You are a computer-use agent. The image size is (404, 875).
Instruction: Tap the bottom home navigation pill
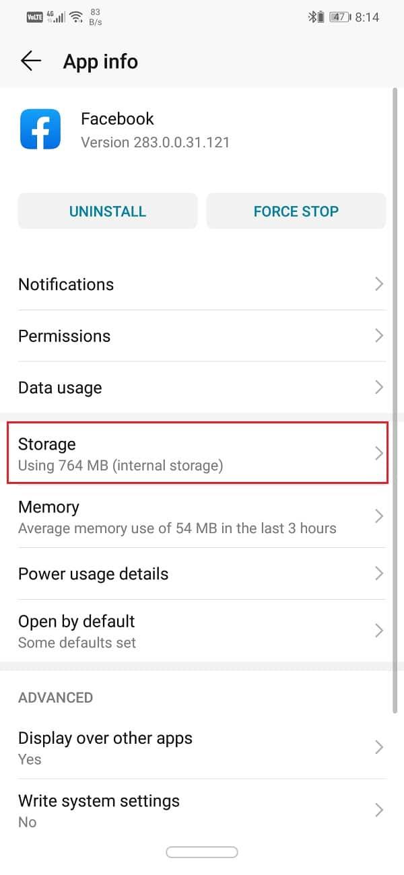pyautogui.click(x=202, y=852)
